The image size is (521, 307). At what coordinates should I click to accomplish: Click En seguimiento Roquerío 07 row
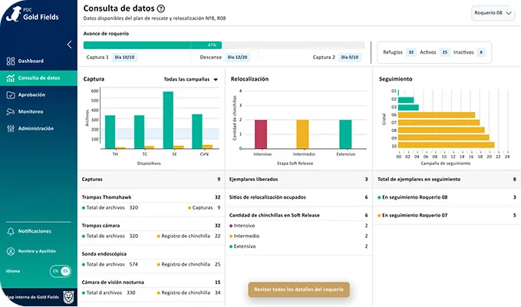point(447,216)
